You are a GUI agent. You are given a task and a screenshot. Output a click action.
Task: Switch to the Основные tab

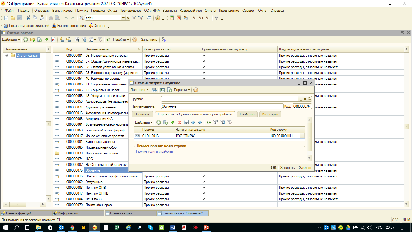coord(142,114)
